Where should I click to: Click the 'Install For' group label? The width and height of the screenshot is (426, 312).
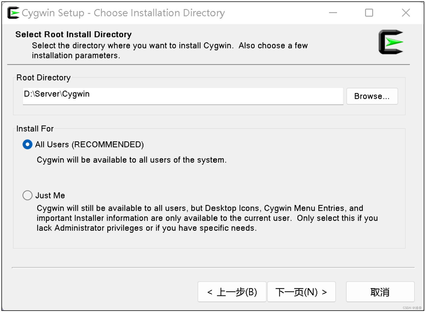tap(35, 129)
